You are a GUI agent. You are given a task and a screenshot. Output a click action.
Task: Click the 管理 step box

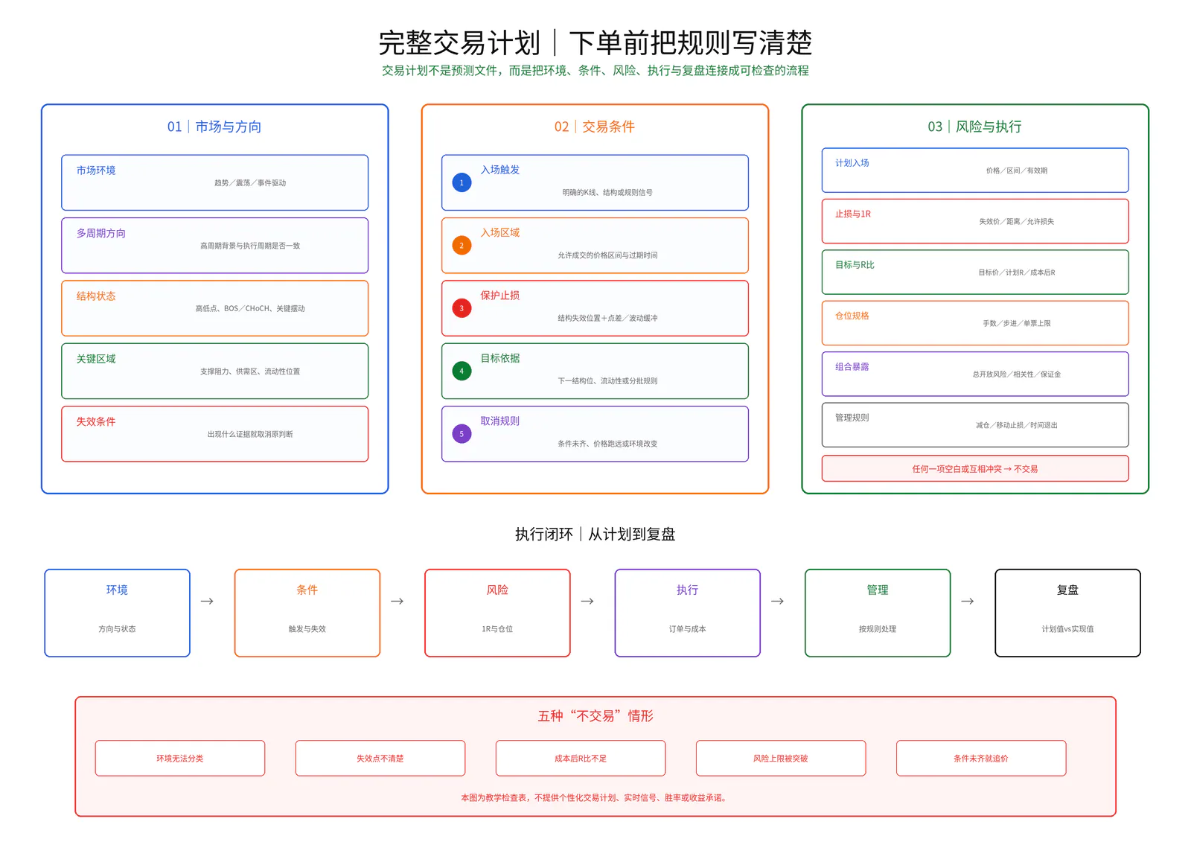[x=878, y=613]
